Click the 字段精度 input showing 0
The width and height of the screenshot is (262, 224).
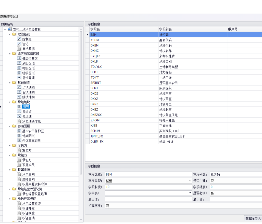point(236,187)
